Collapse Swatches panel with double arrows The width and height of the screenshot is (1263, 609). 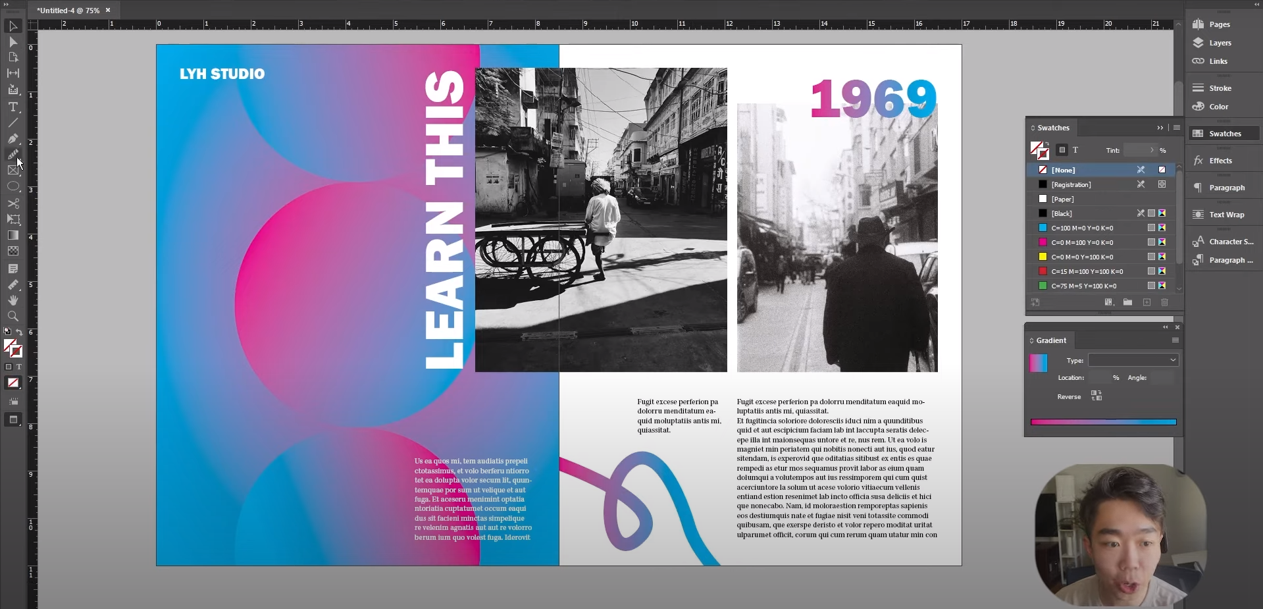tap(1160, 128)
